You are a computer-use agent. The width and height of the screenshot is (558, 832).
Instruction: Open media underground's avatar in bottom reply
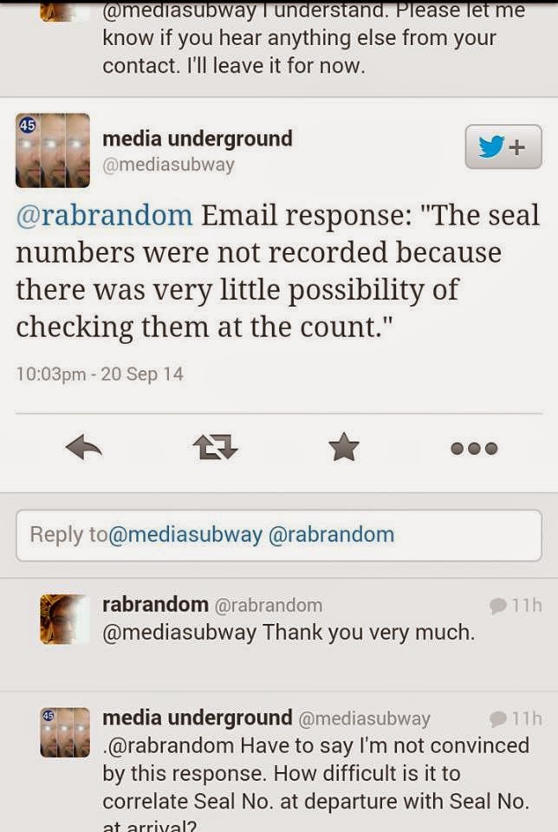tap(65, 732)
